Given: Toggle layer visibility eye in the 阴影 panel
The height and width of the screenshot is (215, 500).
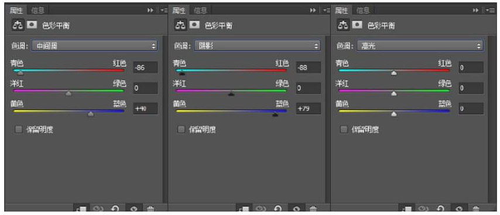Looking at the screenshot, I should tap(297, 209).
